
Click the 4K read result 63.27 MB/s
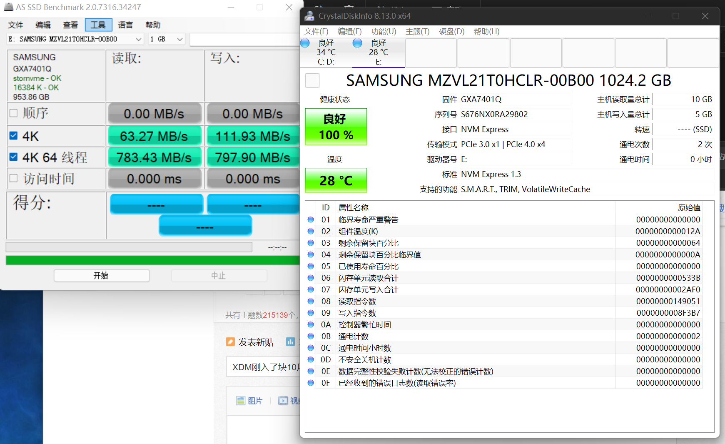click(x=154, y=136)
